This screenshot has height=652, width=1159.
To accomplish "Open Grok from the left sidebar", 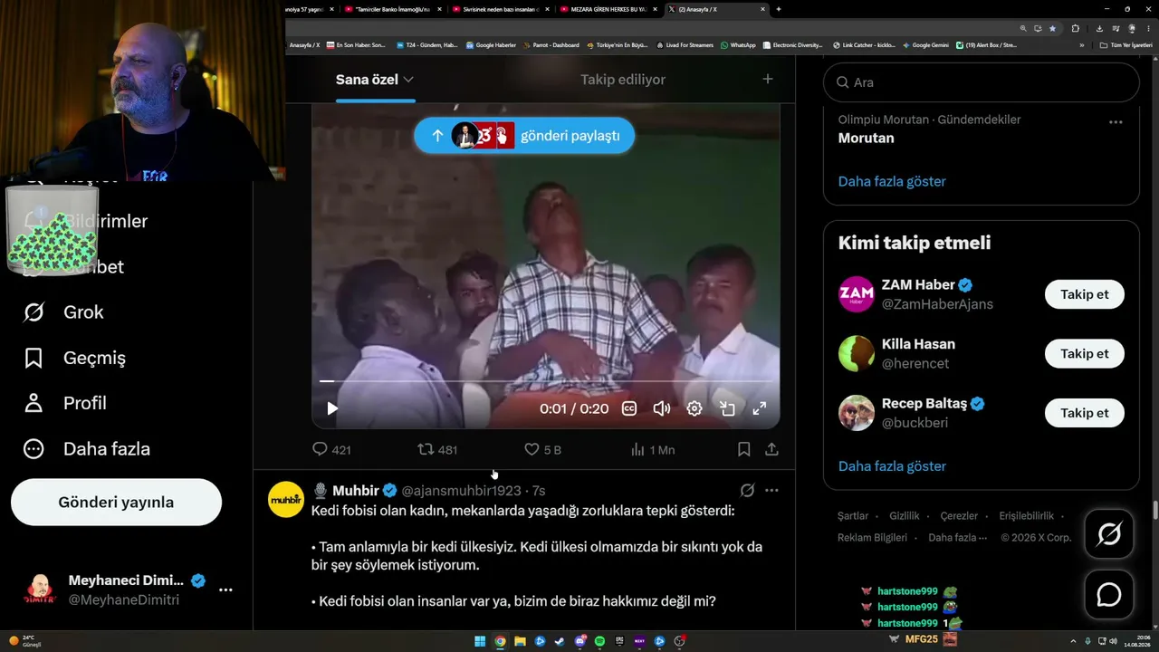I will (63, 312).
